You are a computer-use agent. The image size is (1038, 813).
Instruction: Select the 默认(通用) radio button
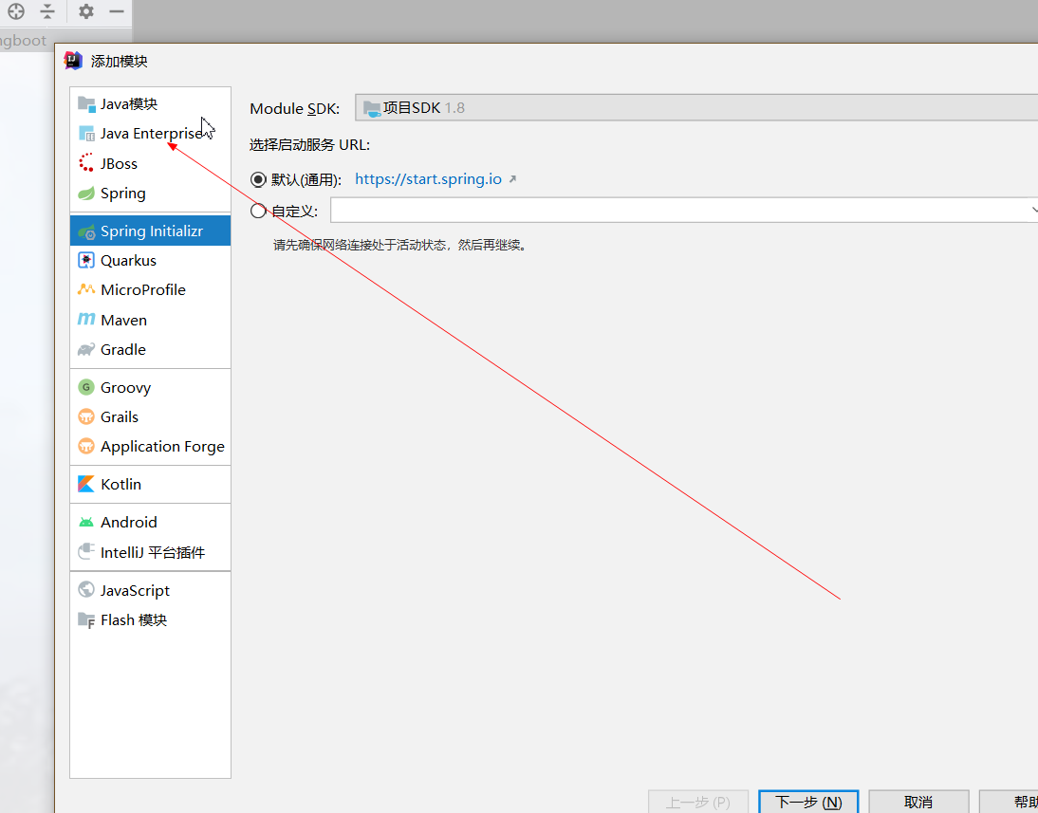(258, 179)
